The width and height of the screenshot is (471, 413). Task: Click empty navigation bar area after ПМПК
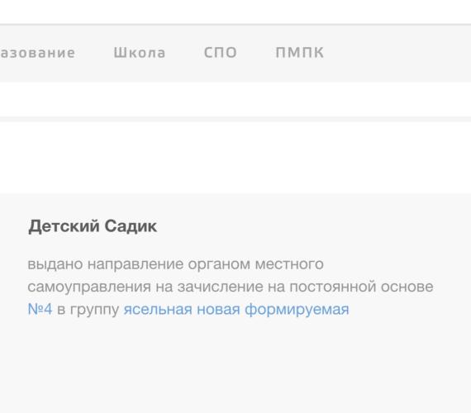[397, 53]
